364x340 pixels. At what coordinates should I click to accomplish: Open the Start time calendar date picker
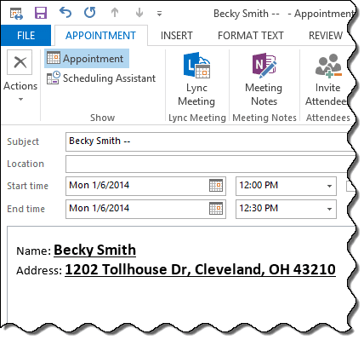tap(216, 186)
